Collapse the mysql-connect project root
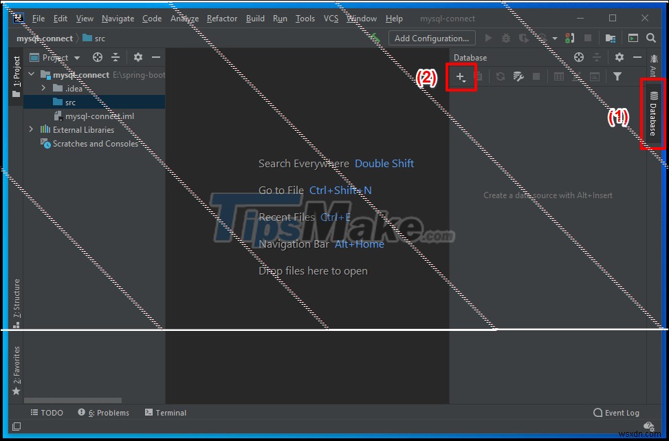 (x=31, y=74)
